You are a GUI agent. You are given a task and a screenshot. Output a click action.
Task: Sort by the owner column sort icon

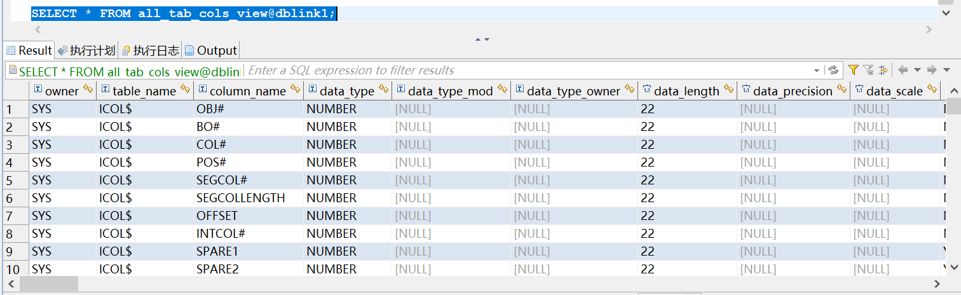coord(88,90)
